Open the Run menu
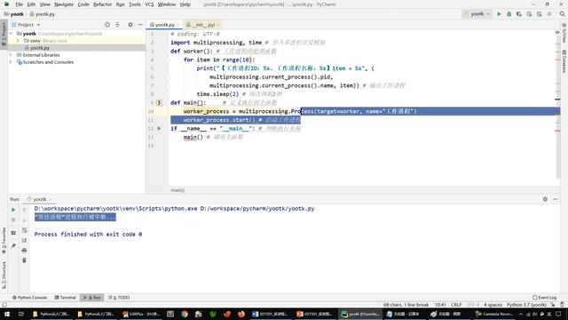 tap(121, 4)
